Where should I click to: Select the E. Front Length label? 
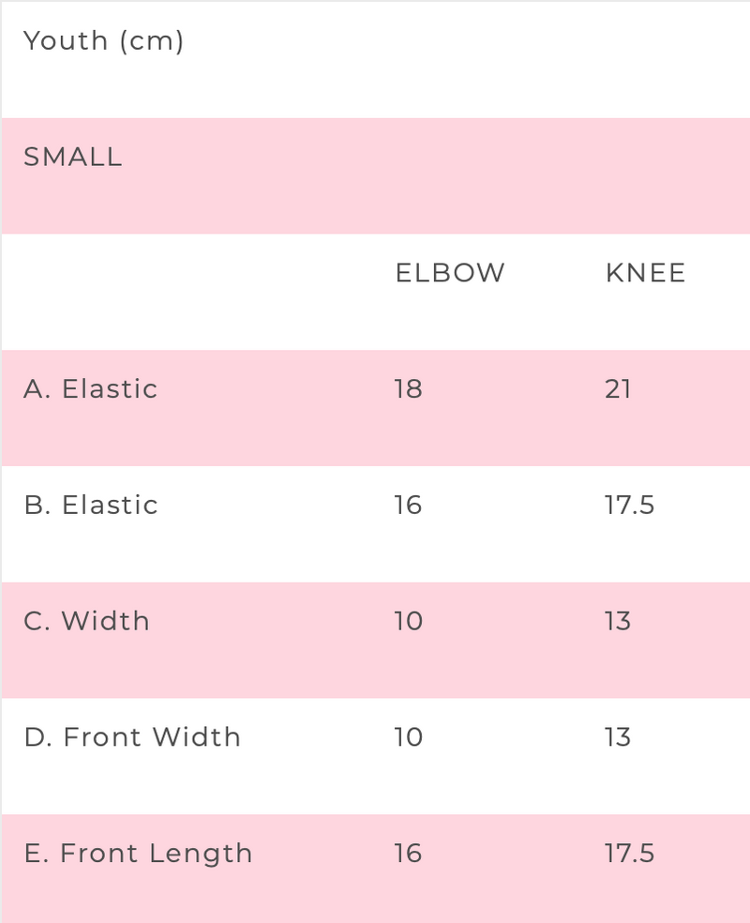click(x=138, y=854)
